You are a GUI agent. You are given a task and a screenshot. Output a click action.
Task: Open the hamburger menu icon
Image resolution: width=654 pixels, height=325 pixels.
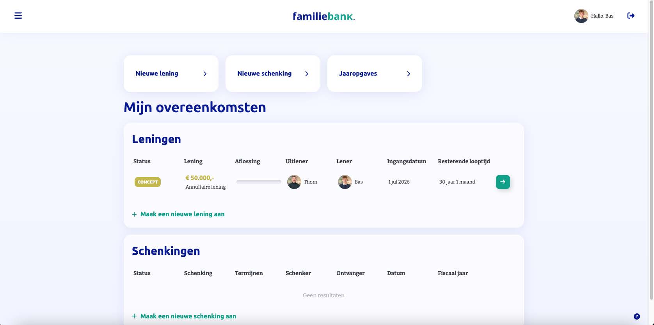click(18, 16)
